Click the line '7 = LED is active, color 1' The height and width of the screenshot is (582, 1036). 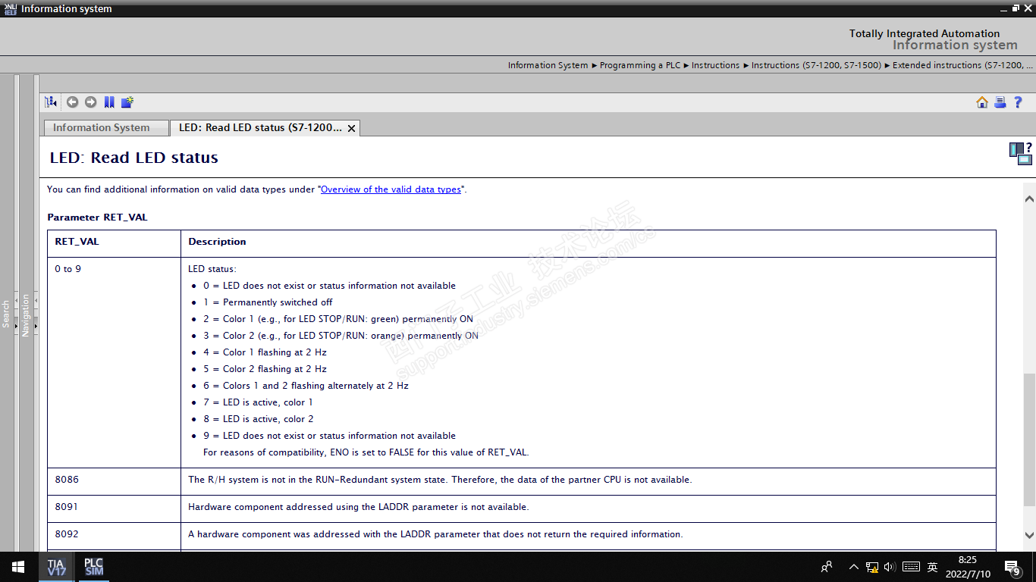pyautogui.click(x=258, y=402)
